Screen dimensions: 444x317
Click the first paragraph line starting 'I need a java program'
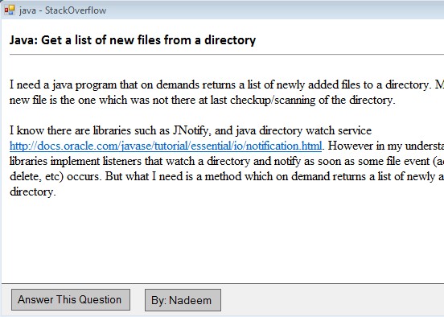tap(227, 84)
